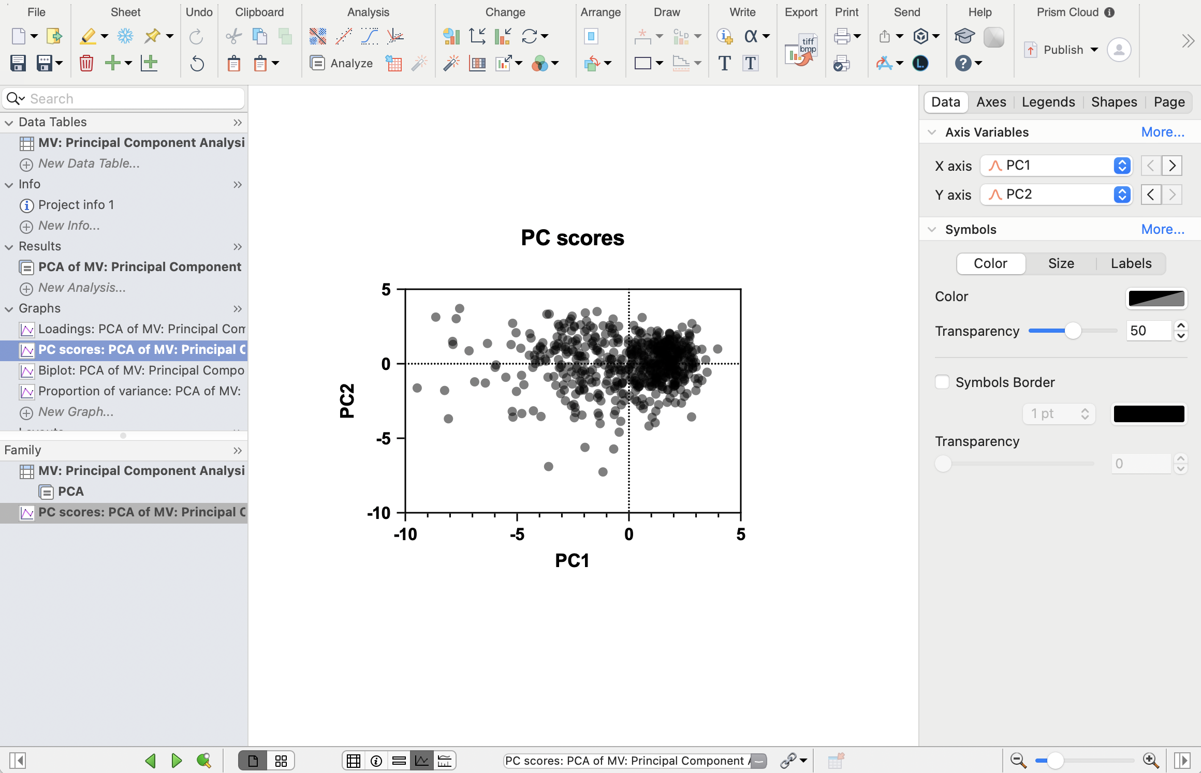Click the Publish button
Image resolution: width=1201 pixels, height=773 pixels.
point(1063,50)
